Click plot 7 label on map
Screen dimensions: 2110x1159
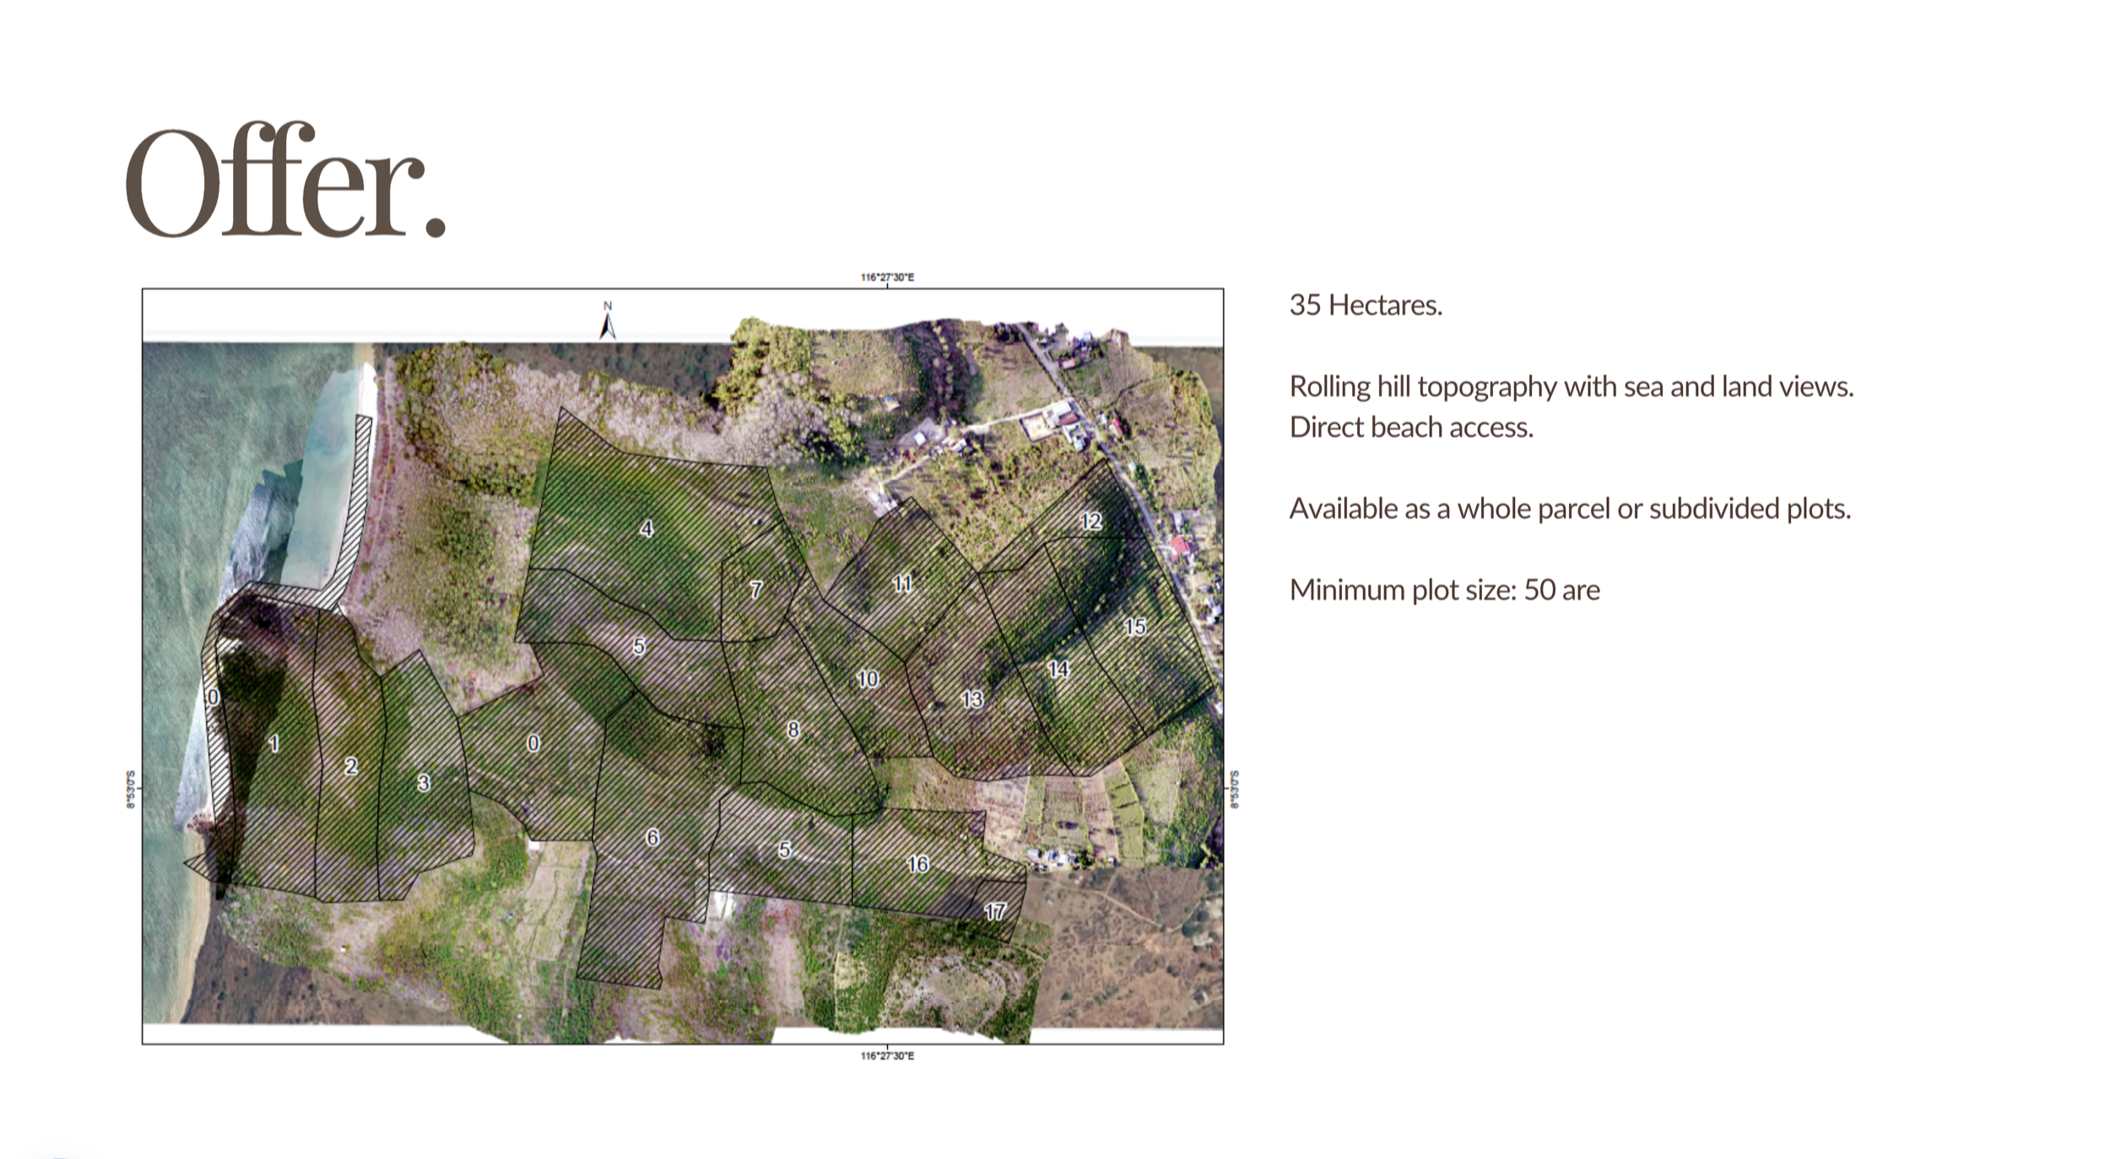point(756,590)
